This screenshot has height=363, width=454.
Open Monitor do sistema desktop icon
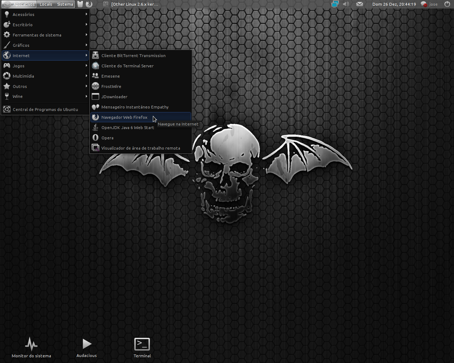click(31, 348)
